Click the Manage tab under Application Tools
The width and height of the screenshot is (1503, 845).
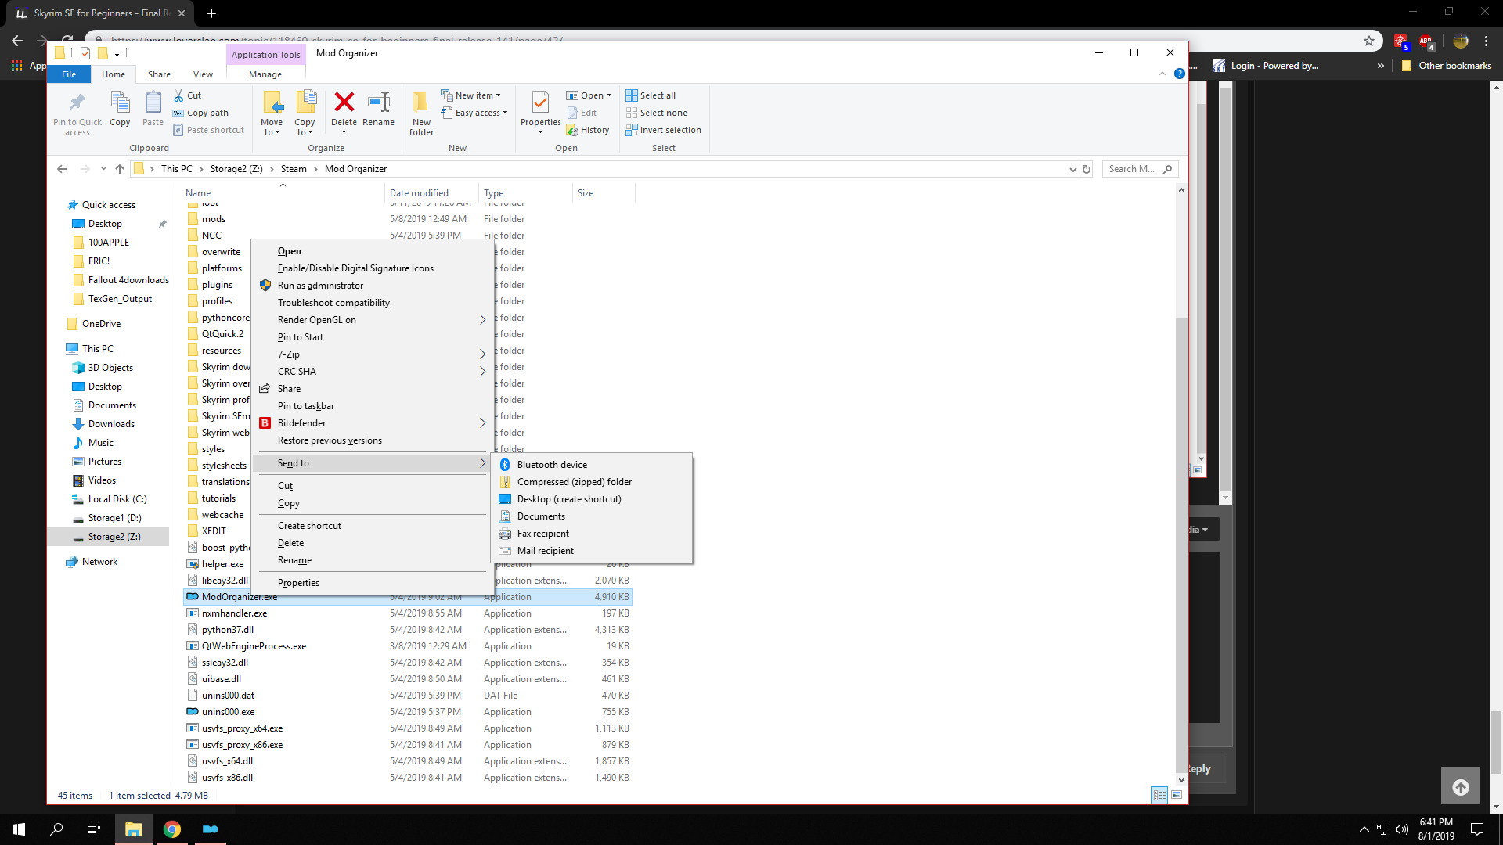pyautogui.click(x=265, y=74)
